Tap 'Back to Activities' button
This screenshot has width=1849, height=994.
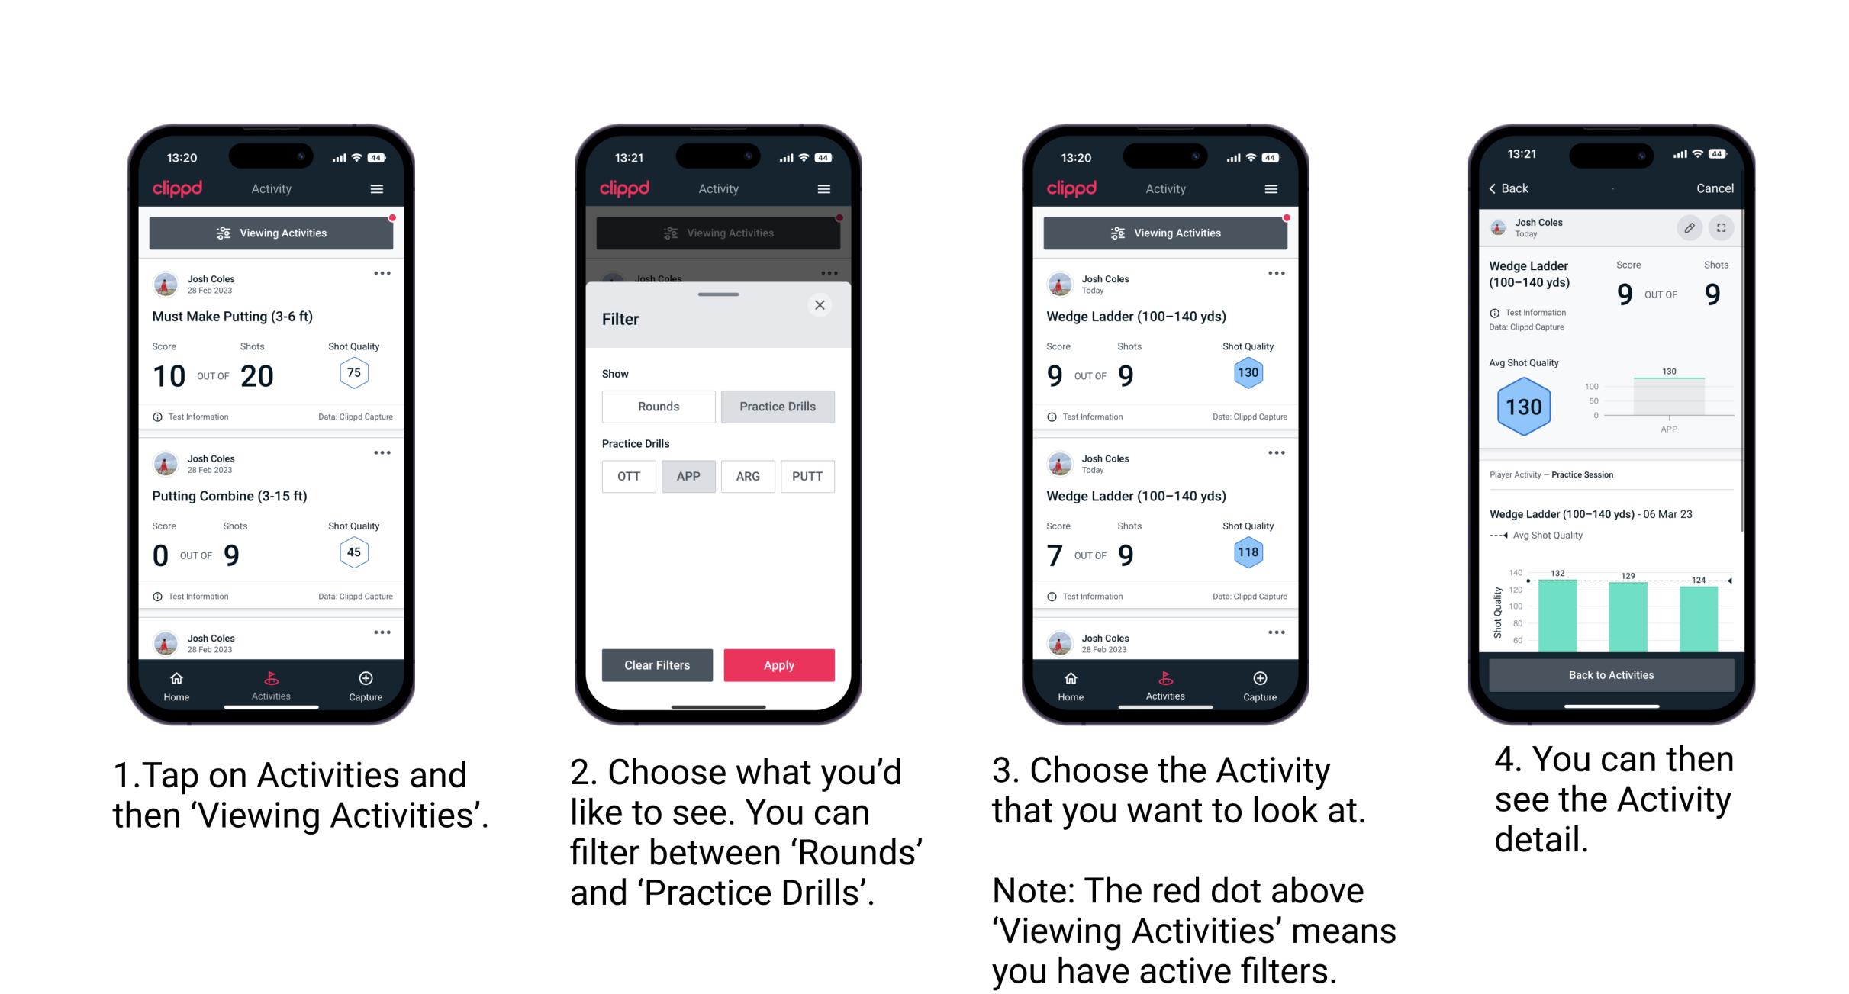1614,676
